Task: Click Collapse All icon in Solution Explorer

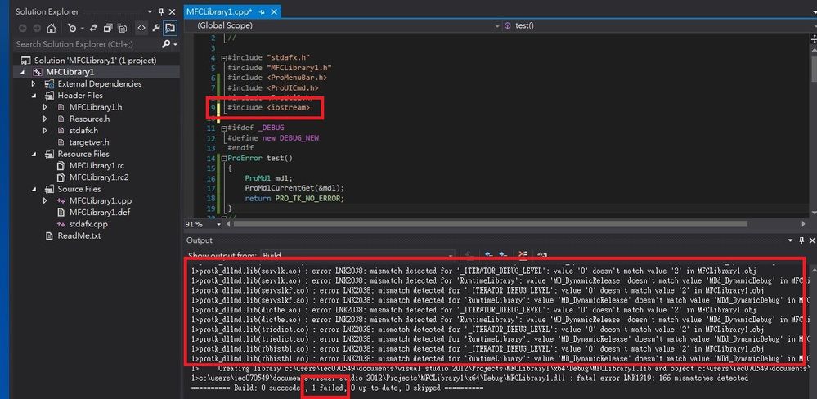Action: (x=105, y=28)
